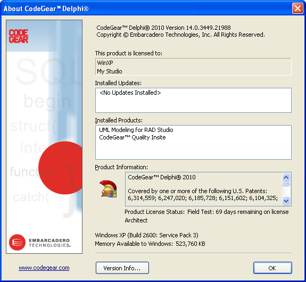Click the scroll down arrow in Product Information

(286, 201)
